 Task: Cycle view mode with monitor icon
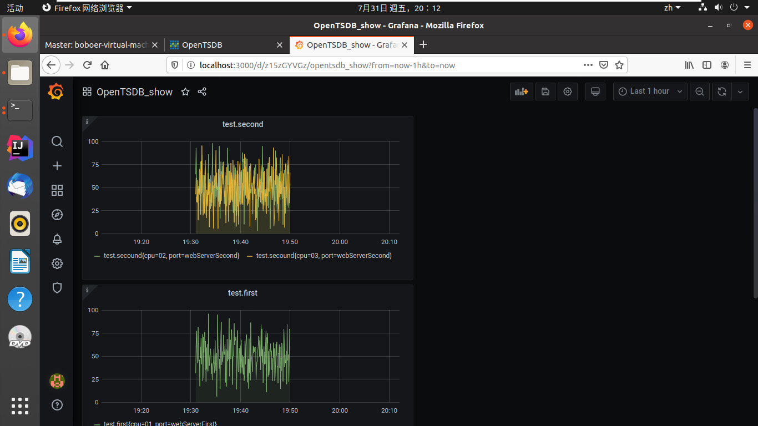[x=595, y=92]
